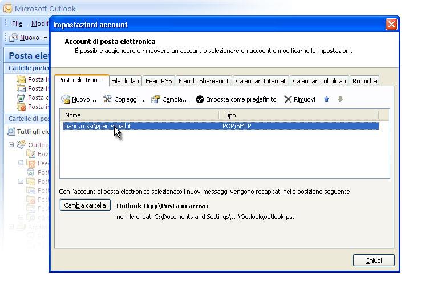
Task: Click first favorite Posta folder icon
Action: tap(21, 79)
